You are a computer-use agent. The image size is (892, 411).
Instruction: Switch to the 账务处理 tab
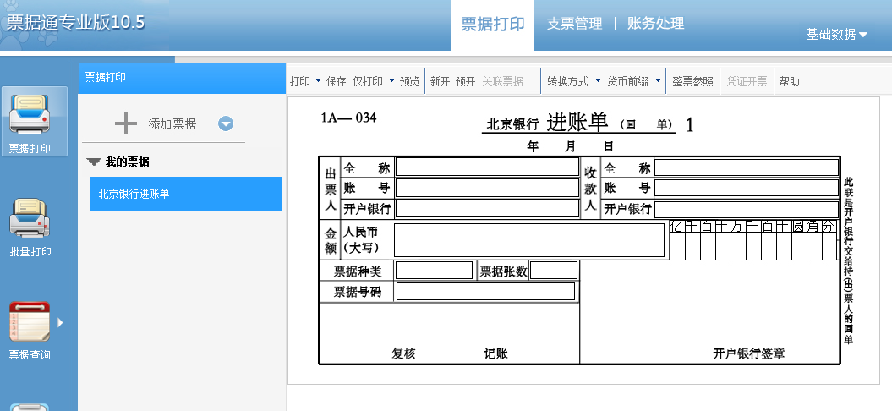(656, 24)
